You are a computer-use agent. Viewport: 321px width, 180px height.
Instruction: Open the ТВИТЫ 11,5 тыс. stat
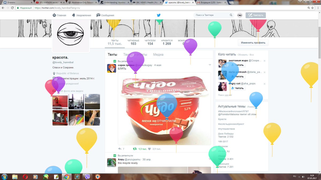(115, 42)
